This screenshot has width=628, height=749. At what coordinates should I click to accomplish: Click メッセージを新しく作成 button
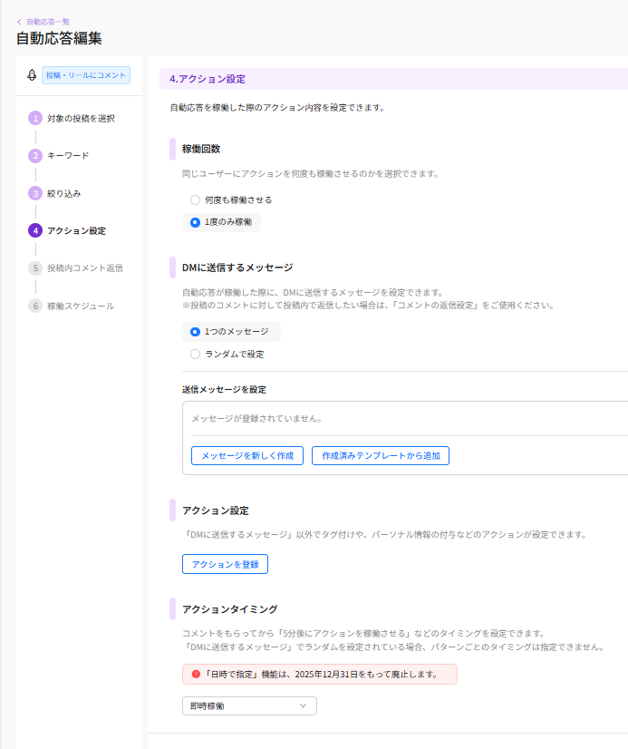[246, 455]
